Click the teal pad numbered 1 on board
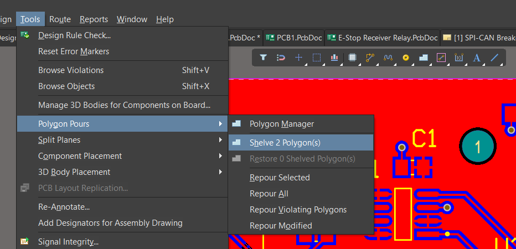This screenshot has height=249, width=516. (x=477, y=147)
